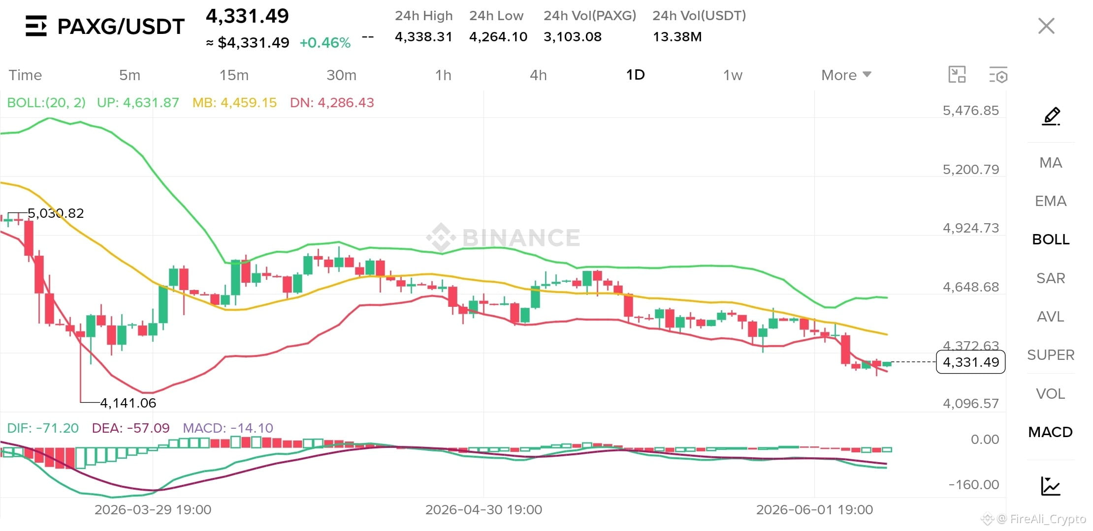Viewport: 1093px width, 531px height.
Task: Toggle the SAR indicator
Action: [x=1051, y=278]
